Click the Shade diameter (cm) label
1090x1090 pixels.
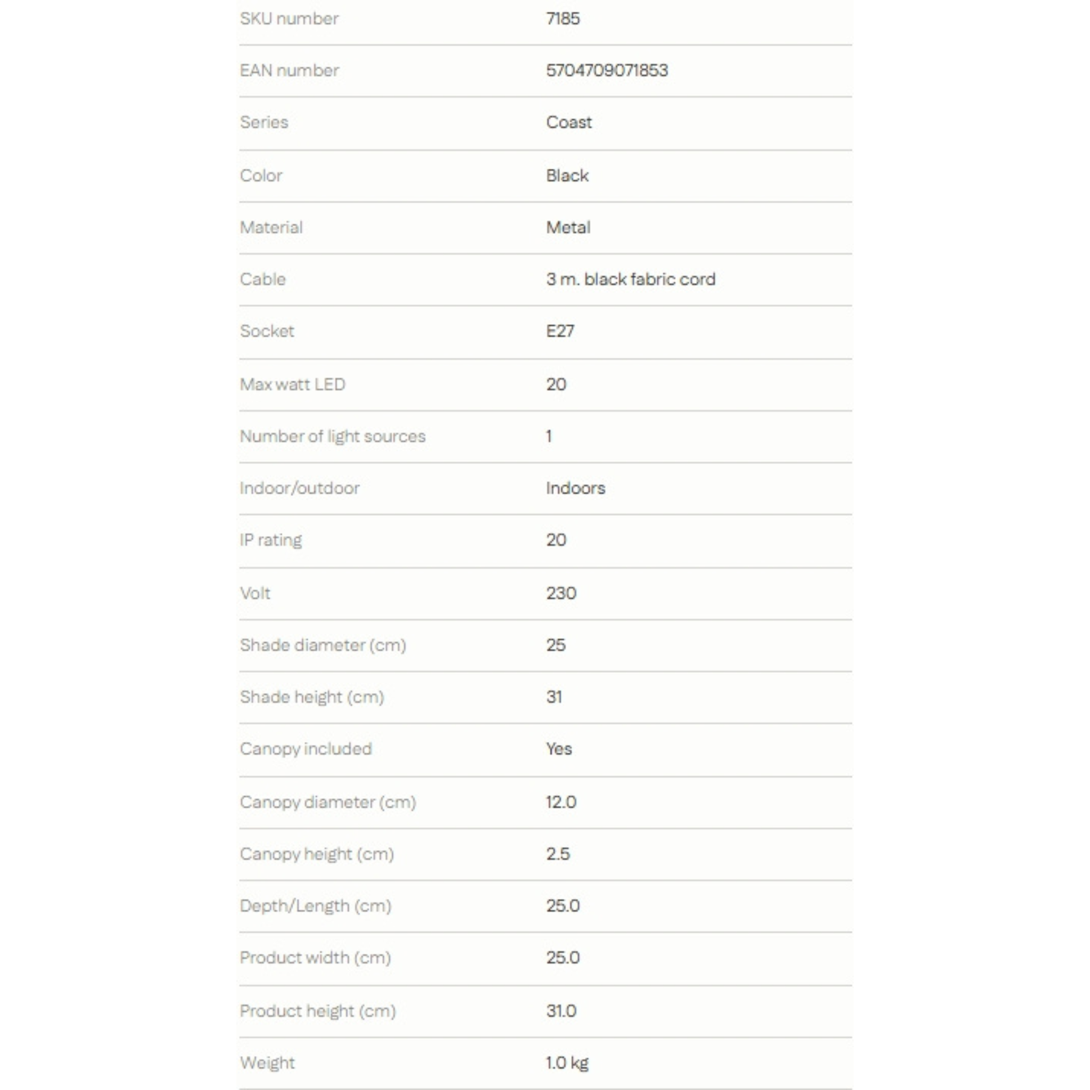coord(323,645)
